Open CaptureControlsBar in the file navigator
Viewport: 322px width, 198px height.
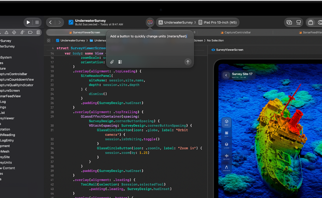pyautogui.click(x=13, y=74)
